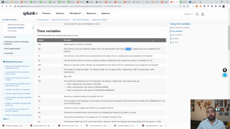Viewport: 230px width, 129px height.
Task: Expand the Comments section
Action: pyautogui.click(x=9, y=53)
